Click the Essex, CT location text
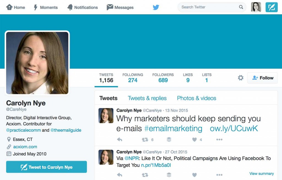 coord(23,139)
